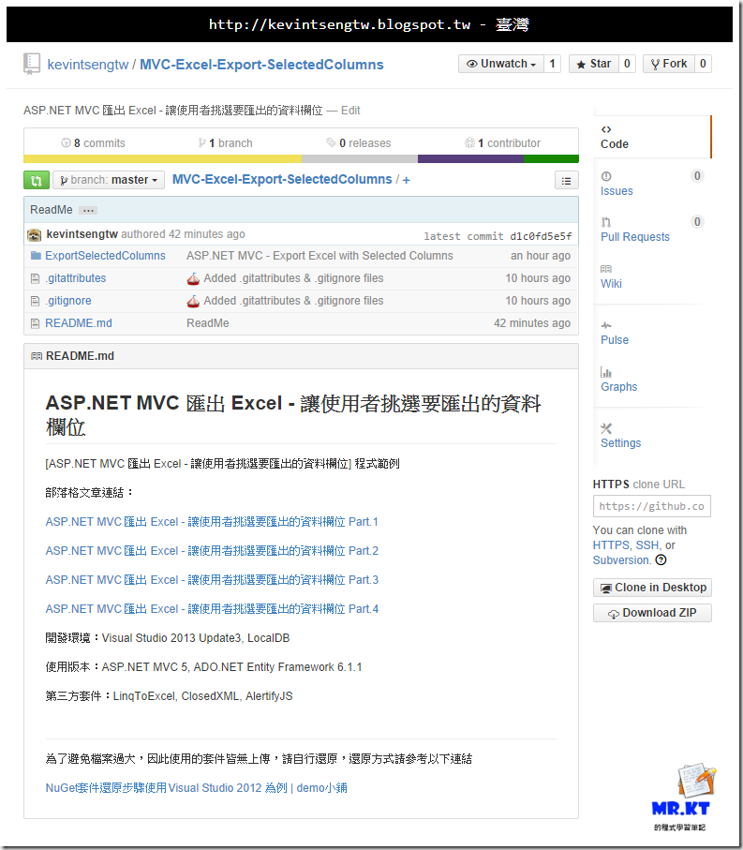Click the .gitattributes file icon

[36, 278]
